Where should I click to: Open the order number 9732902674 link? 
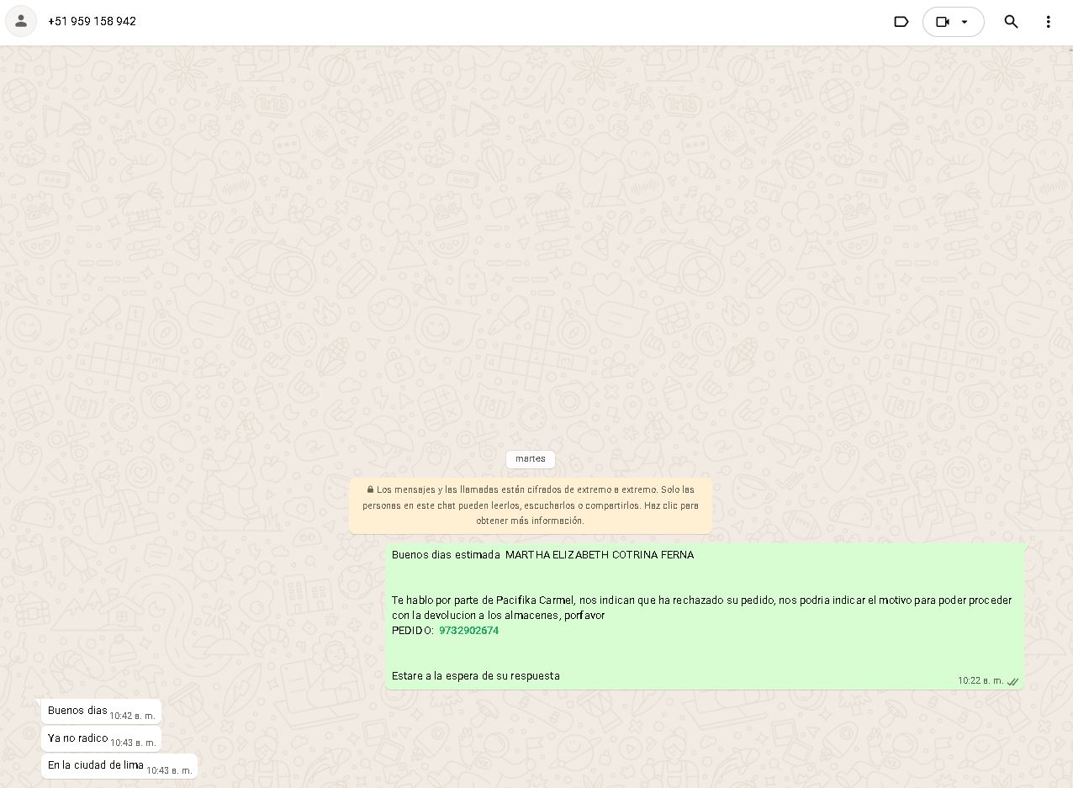point(468,631)
